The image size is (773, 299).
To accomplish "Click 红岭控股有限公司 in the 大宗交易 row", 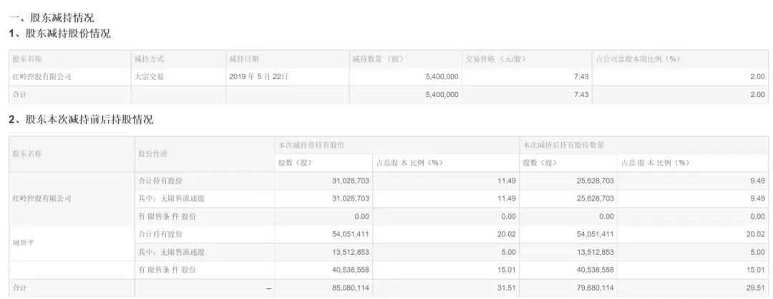I will [42, 77].
